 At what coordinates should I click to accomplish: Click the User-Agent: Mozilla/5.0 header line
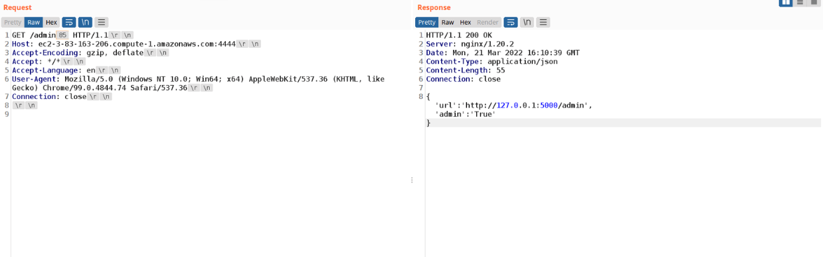[198, 79]
